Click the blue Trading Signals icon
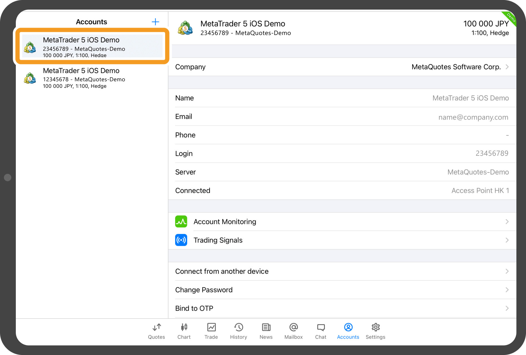 pyautogui.click(x=181, y=240)
